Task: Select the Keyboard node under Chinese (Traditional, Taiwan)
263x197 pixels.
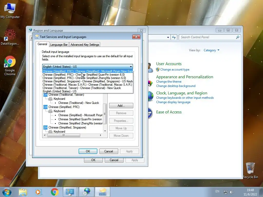Action: 59,99
